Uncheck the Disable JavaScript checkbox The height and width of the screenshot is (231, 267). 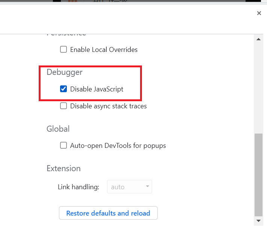coord(63,89)
